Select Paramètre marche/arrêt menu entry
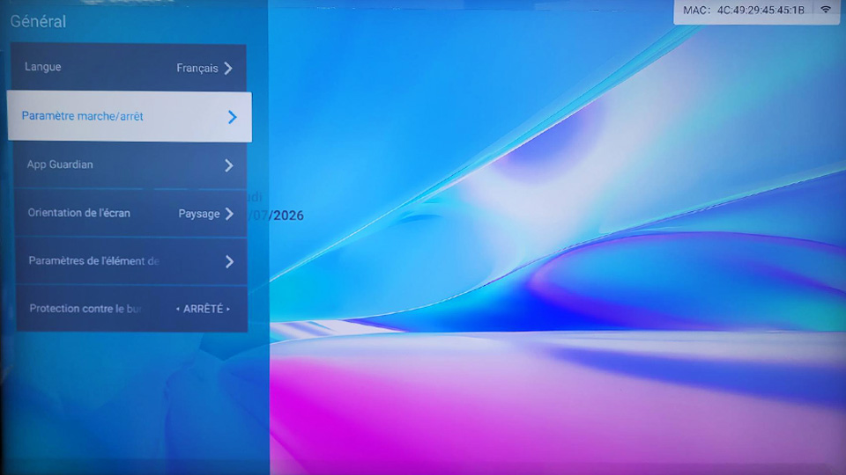This screenshot has height=475, width=846. click(130, 116)
